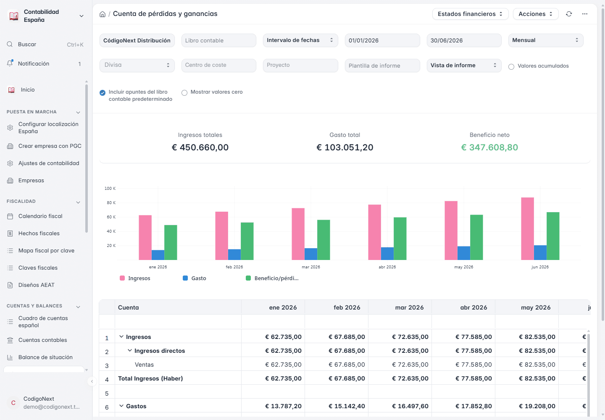Click the Libro contable input field
The image size is (605, 420).
tap(219, 40)
